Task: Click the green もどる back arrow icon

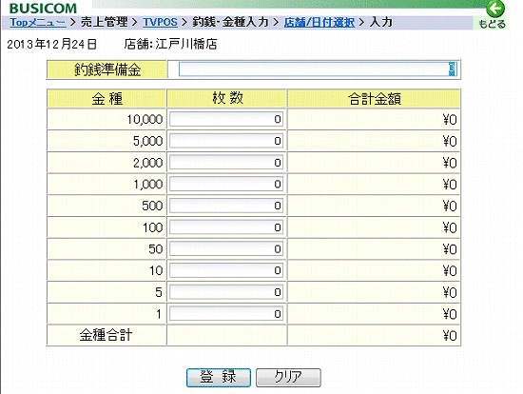Action: 495,9
